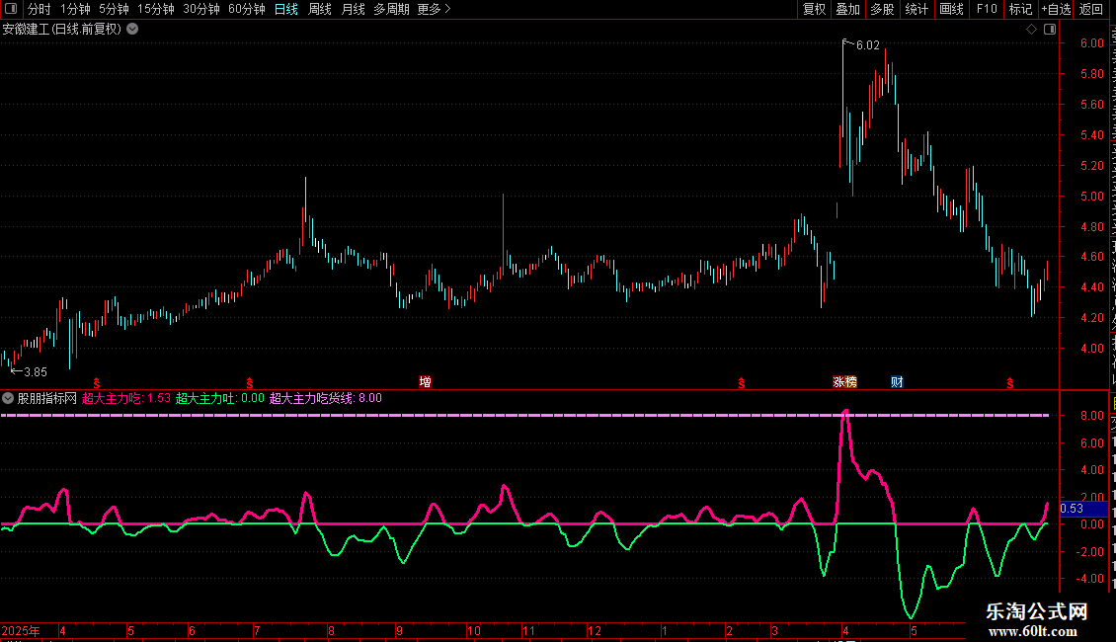
Task: Click the diamond icon in chart header
Action: click(x=1031, y=30)
